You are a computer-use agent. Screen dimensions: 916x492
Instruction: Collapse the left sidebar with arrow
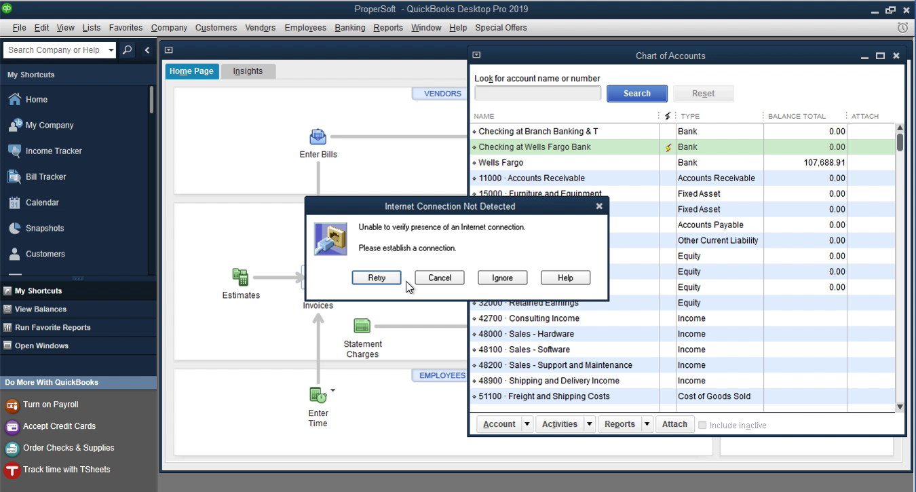click(147, 50)
